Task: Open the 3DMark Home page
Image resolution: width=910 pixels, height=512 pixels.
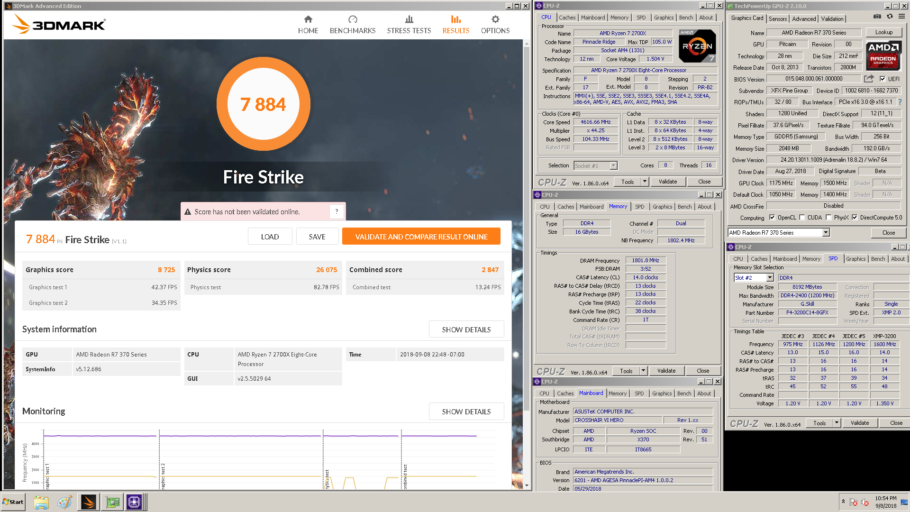Action: coord(308,25)
